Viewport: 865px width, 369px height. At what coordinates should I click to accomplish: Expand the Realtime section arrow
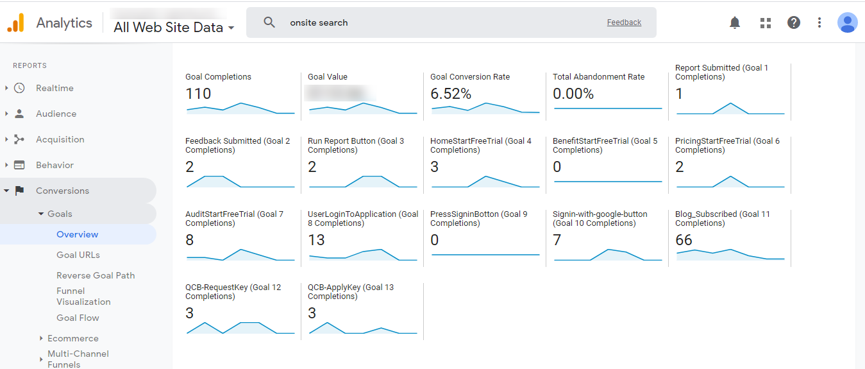click(x=6, y=88)
